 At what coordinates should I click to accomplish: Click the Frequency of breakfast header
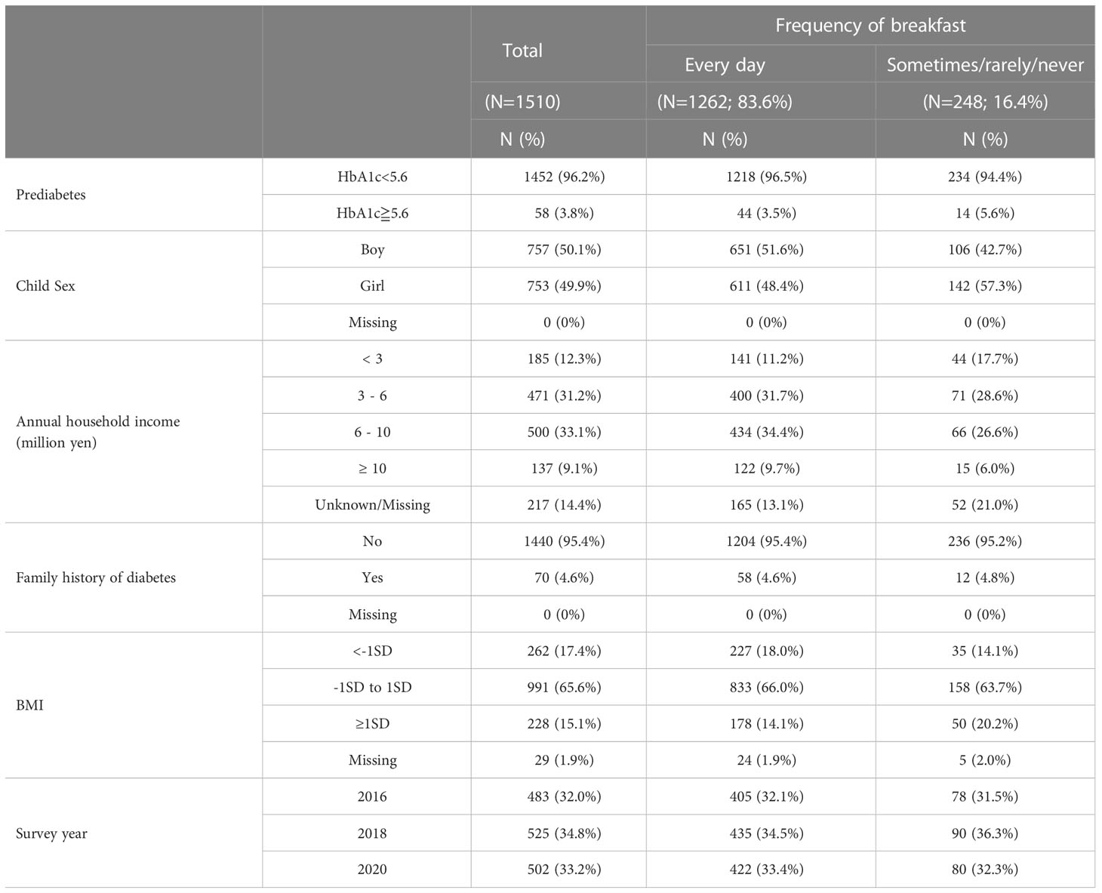[870, 26]
